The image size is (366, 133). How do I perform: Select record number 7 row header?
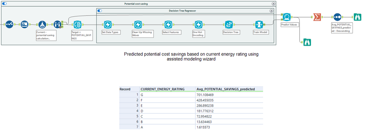point(129,127)
